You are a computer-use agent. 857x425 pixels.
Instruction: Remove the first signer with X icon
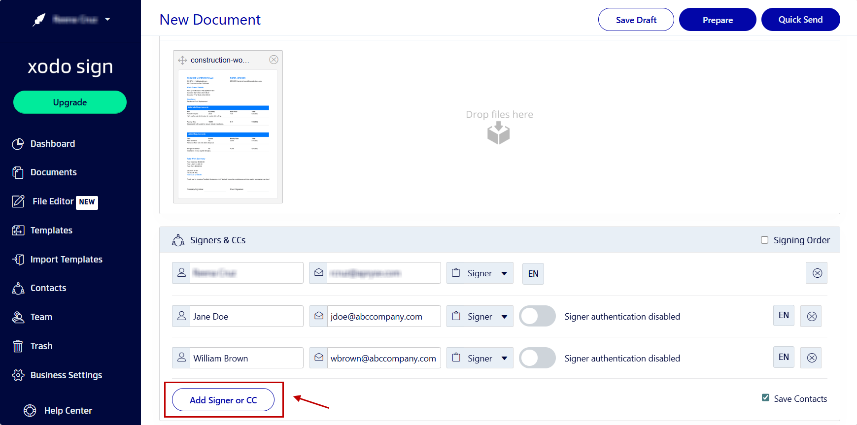click(817, 273)
